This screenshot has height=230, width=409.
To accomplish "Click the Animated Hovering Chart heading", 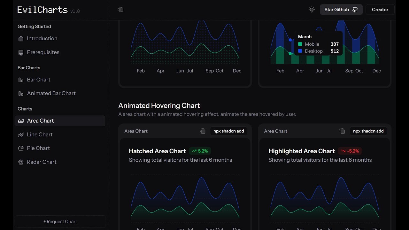I will 159,105.
